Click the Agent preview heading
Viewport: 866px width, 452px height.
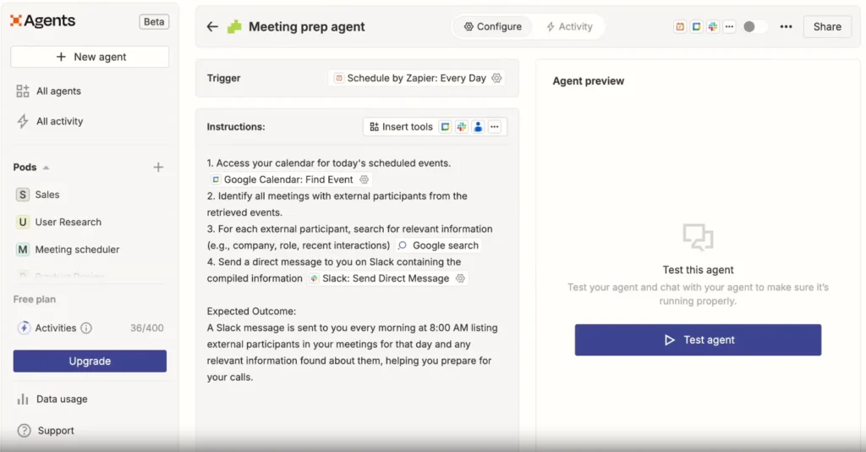tap(589, 80)
